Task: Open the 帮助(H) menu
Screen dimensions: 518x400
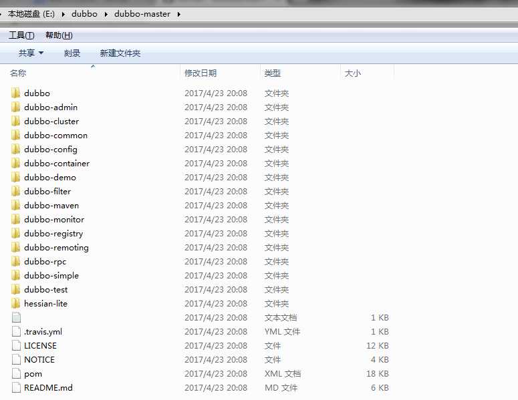Action: click(59, 35)
